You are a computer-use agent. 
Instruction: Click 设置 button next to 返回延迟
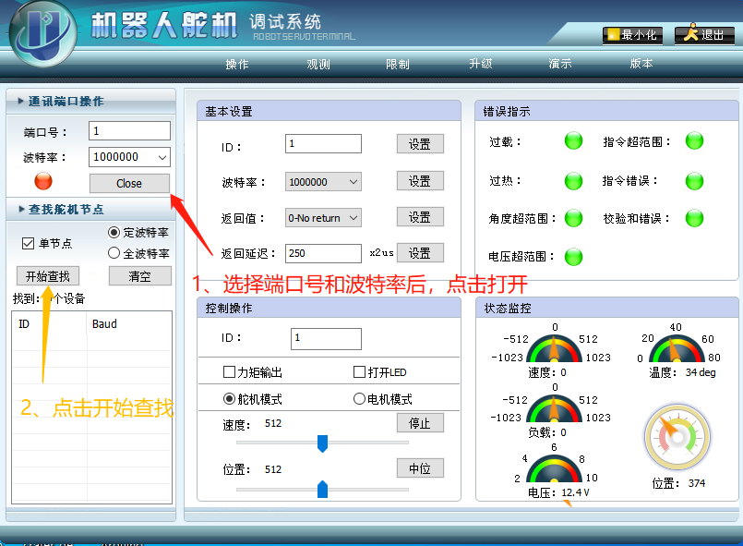click(x=420, y=253)
